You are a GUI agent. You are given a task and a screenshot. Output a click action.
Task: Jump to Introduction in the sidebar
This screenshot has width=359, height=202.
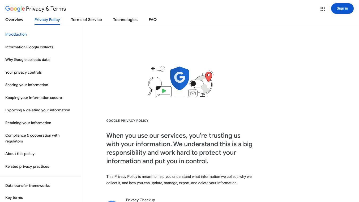pyautogui.click(x=16, y=34)
